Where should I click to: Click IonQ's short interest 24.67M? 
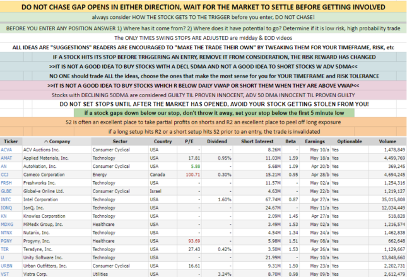pos(273,208)
